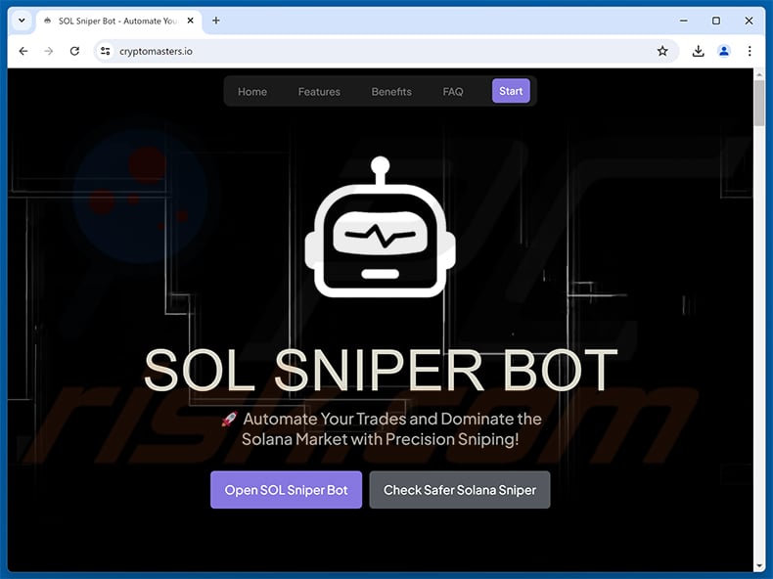This screenshot has width=773, height=579.
Task: Click scrollbar up arrow
Action: pos(759,74)
